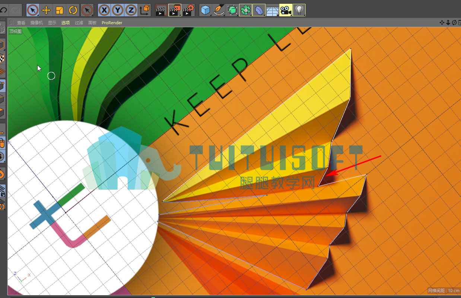
Task: Select the Live Selection arrow tool
Action: 33,10
